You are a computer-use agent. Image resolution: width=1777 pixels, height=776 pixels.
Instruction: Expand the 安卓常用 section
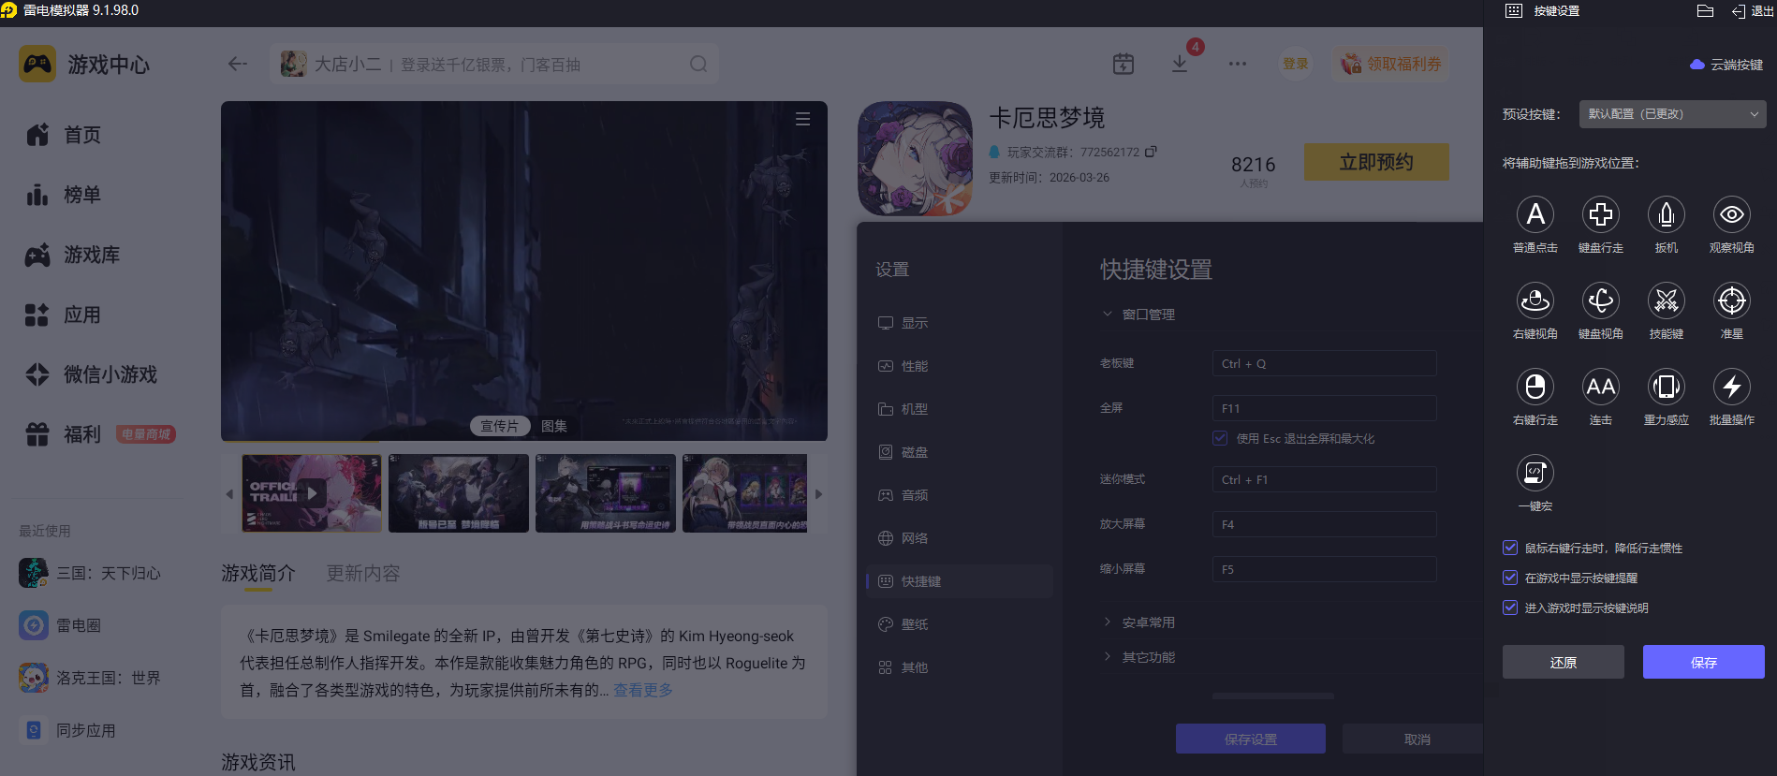[1148, 622]
